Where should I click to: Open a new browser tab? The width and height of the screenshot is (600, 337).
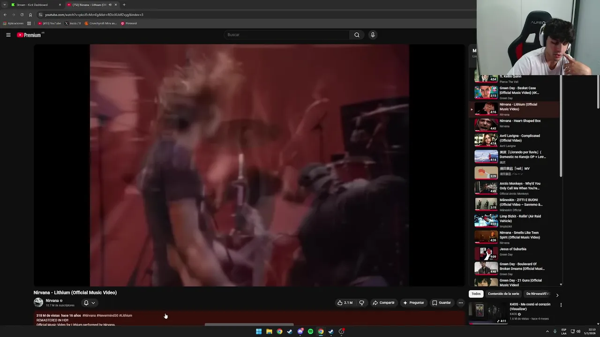tap(124, 5)
